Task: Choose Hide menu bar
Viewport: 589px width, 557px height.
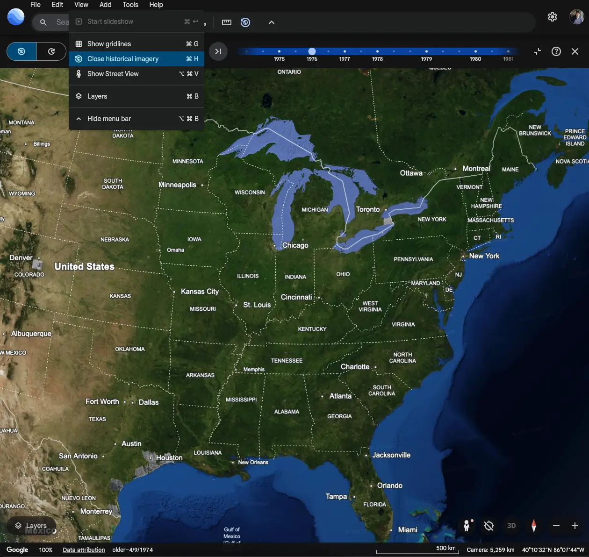Action: coord(110,118)
